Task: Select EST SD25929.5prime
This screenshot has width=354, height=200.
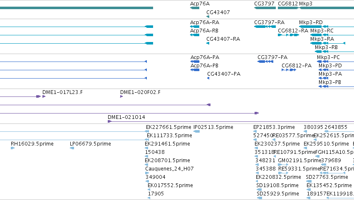Action: coord(278,194)
